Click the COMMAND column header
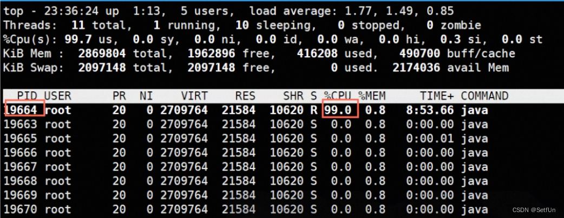 (484, 96)
